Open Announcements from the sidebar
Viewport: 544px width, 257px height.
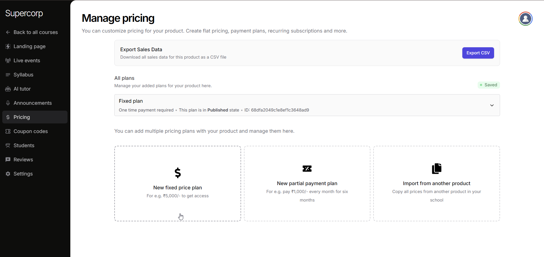pos(33,103)
